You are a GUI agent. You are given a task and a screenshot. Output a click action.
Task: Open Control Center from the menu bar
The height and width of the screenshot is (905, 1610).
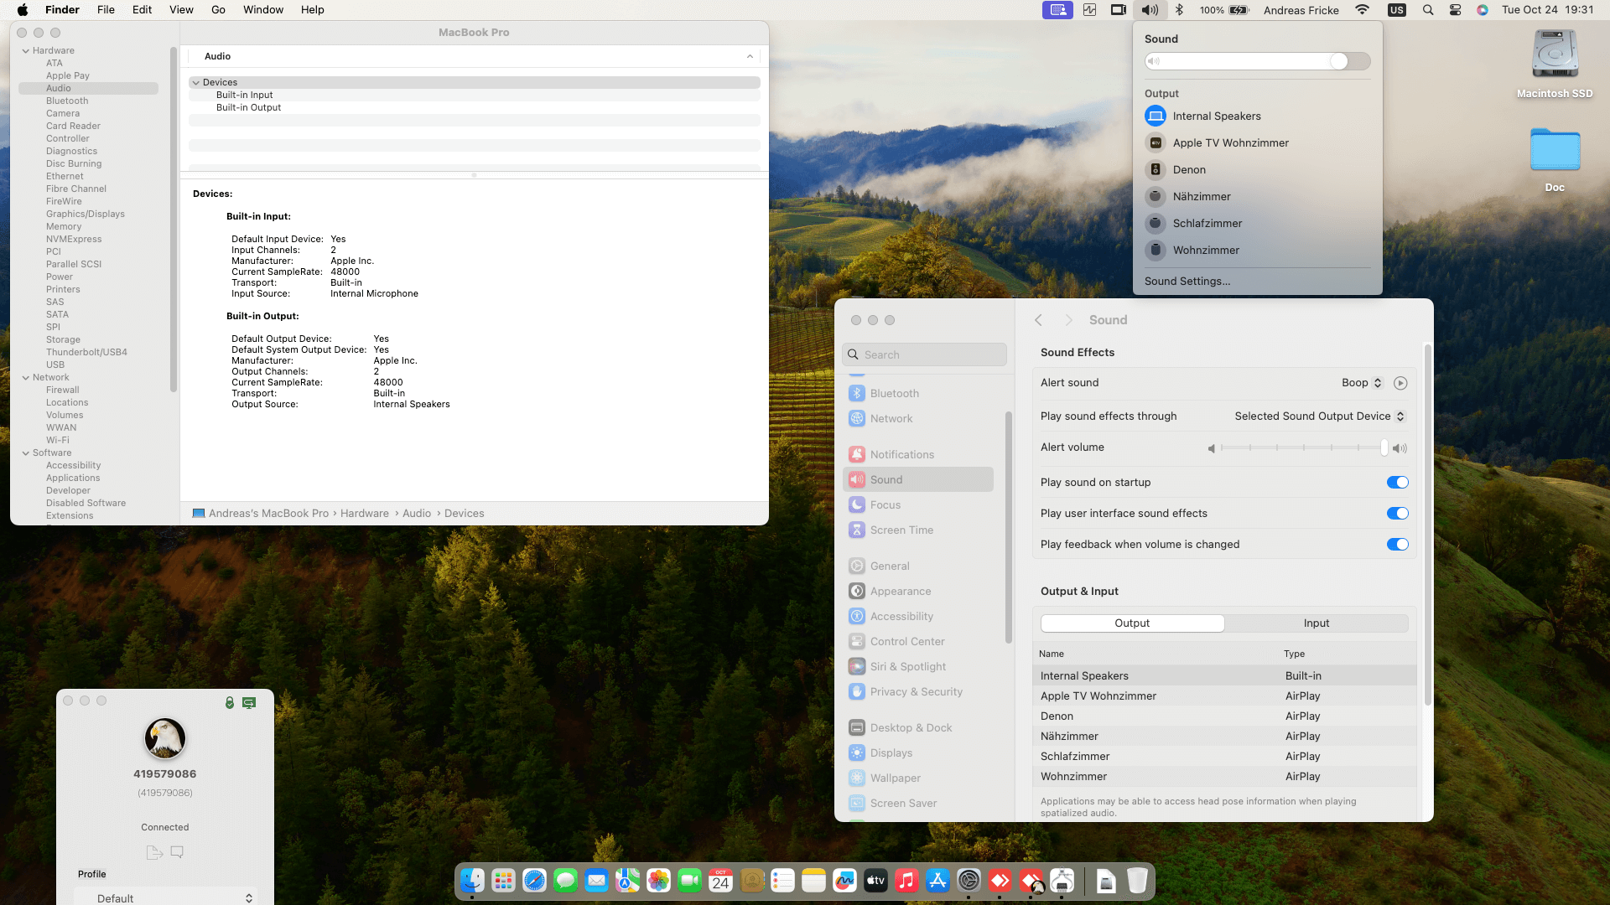(1455, 10)
